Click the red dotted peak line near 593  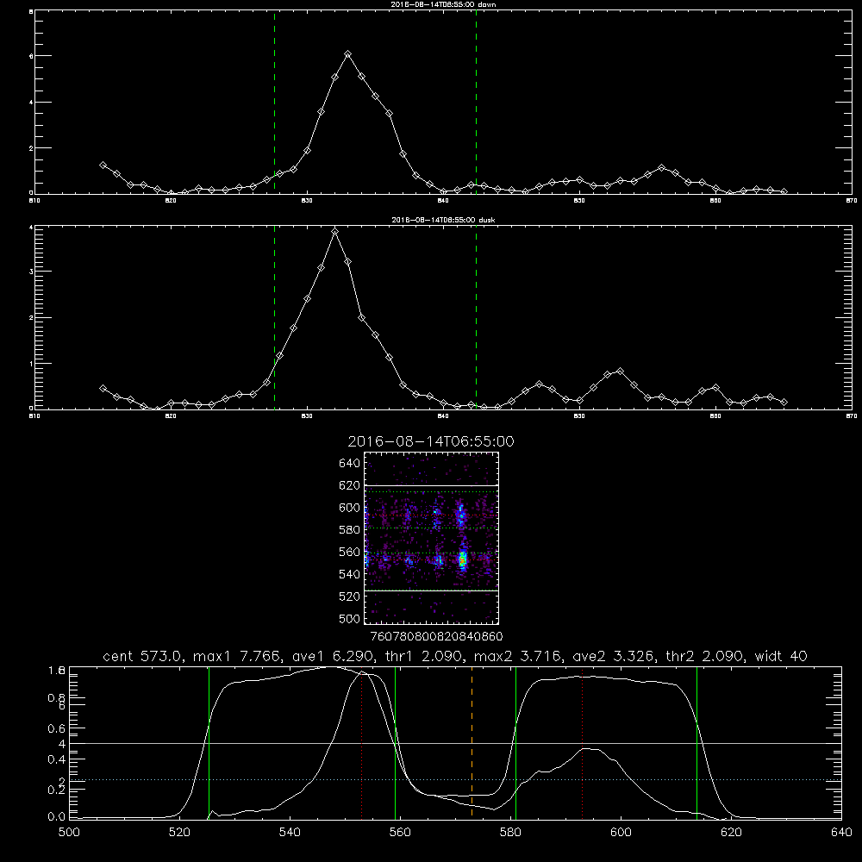click(x=582, y=745)
